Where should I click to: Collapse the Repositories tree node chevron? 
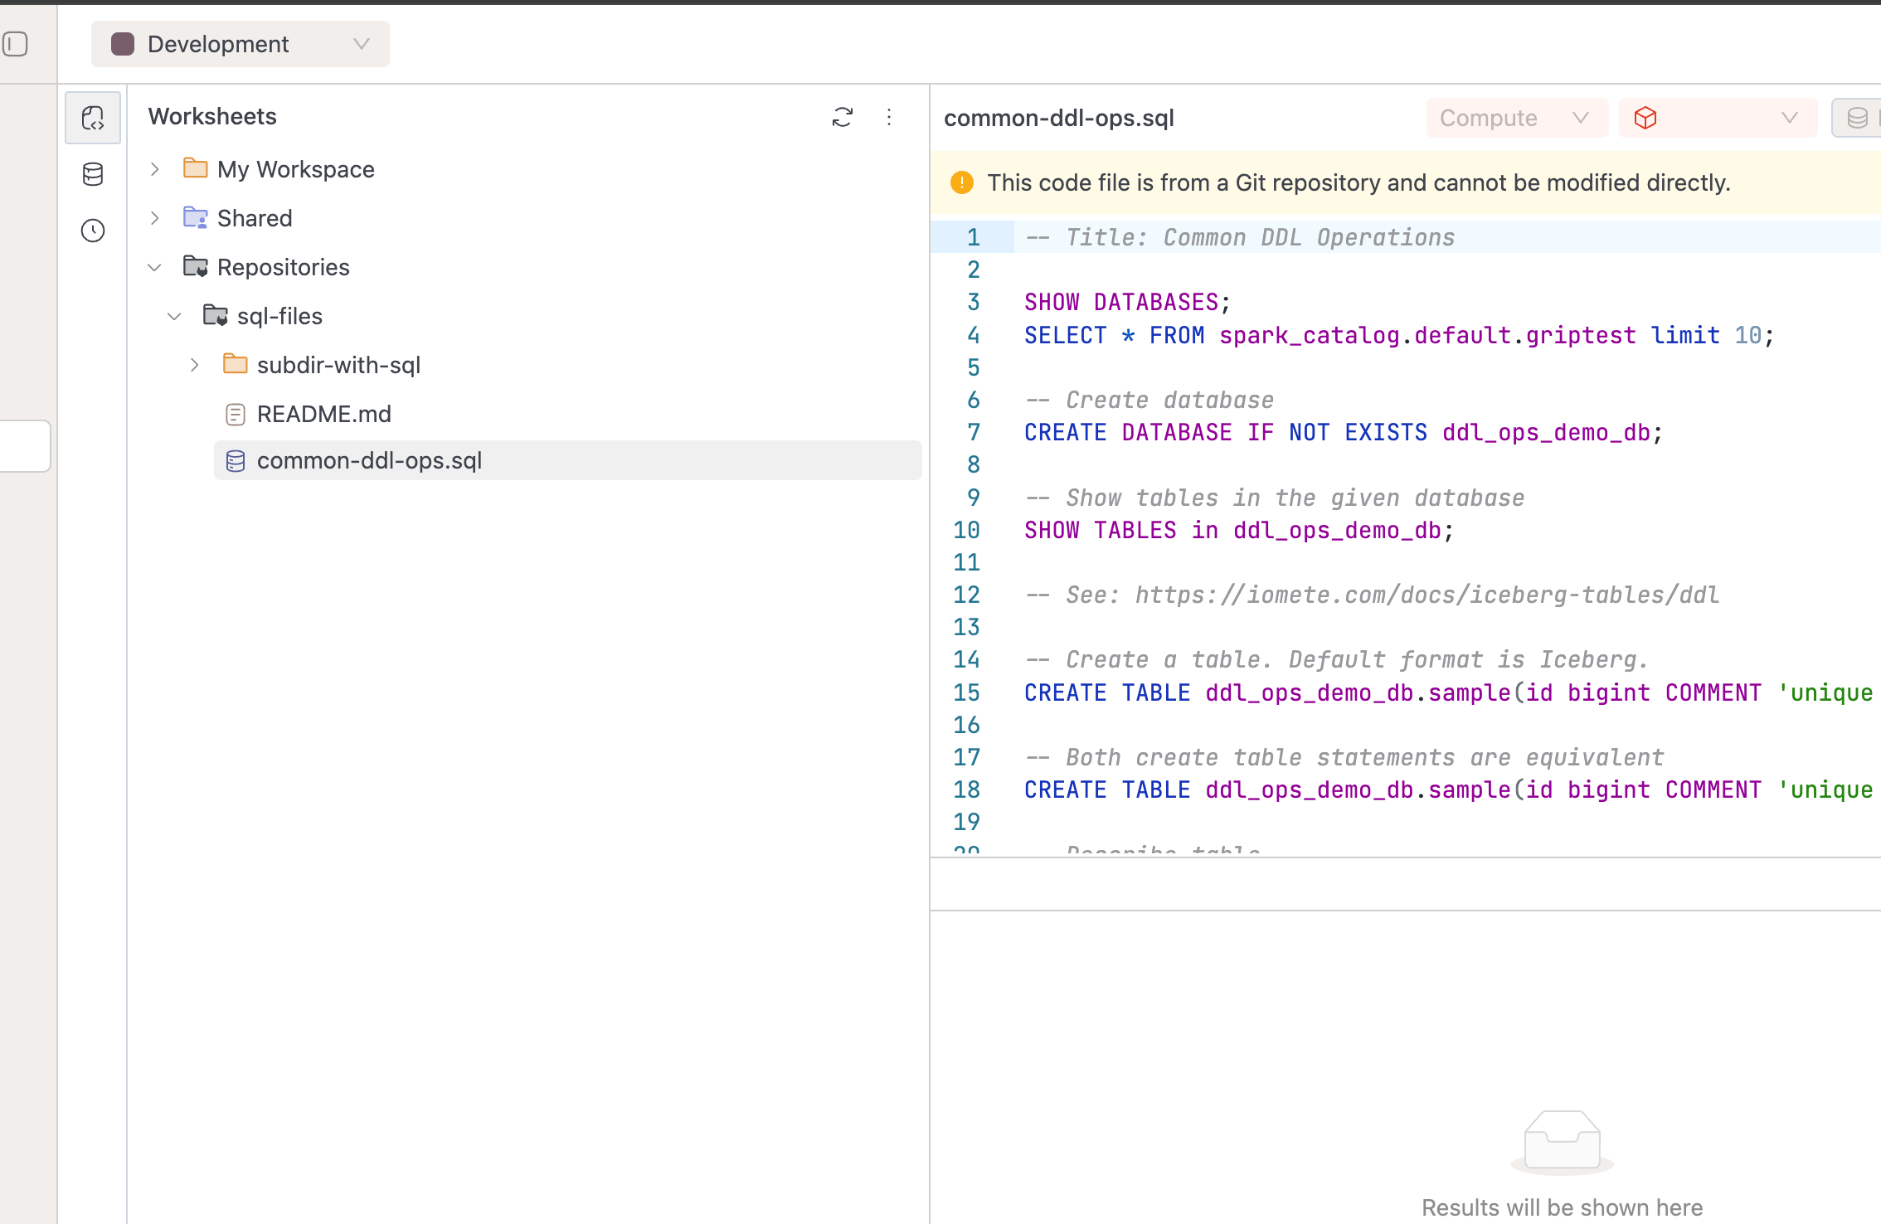154,267
